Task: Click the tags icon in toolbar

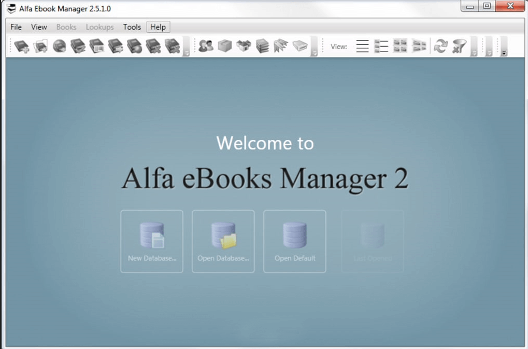Action: click(x=281, y=46)
